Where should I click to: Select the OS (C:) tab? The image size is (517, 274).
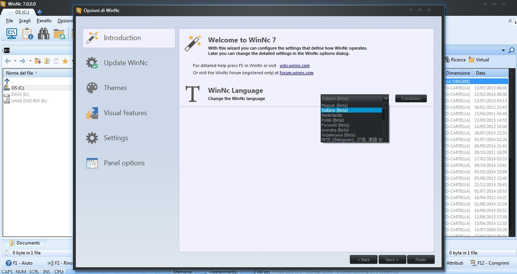[x=18, y=13]
